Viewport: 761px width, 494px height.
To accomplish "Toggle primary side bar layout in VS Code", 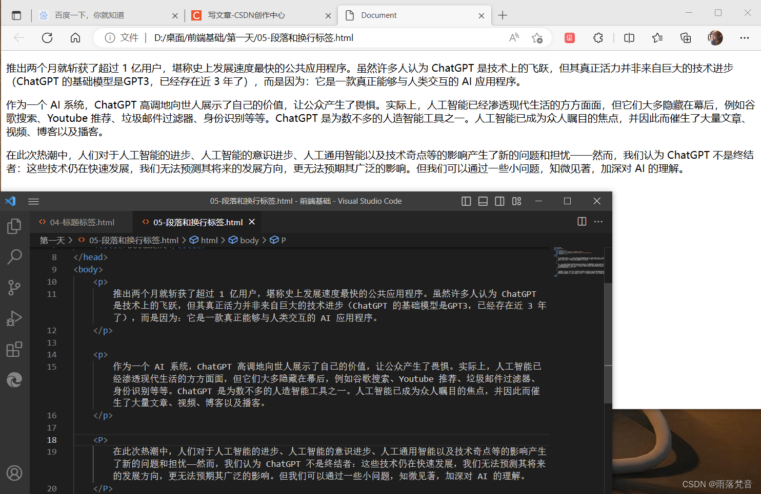I will pos(466,201).
